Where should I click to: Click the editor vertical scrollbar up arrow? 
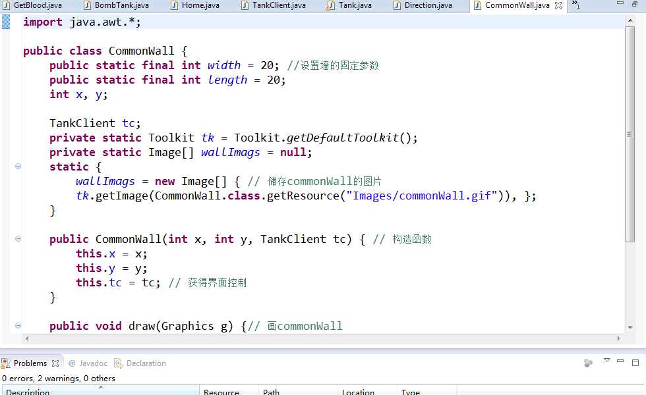(630, 20)
